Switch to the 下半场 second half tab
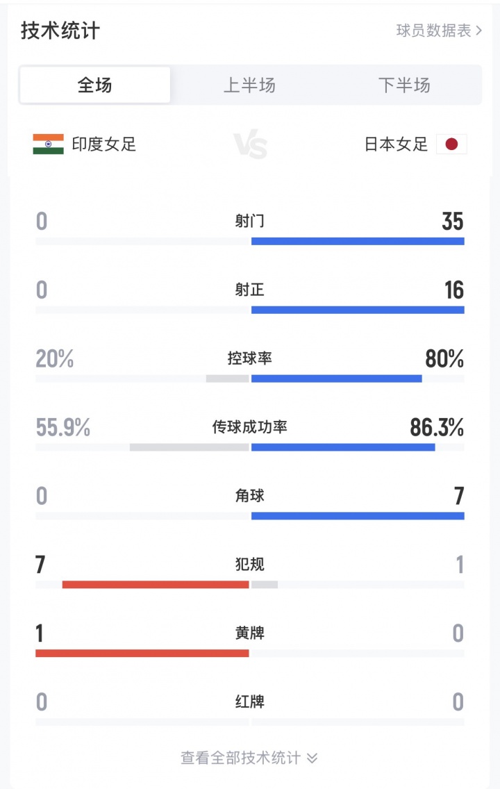The height and width of the screenshot is (789, 500). coord(404,85)
